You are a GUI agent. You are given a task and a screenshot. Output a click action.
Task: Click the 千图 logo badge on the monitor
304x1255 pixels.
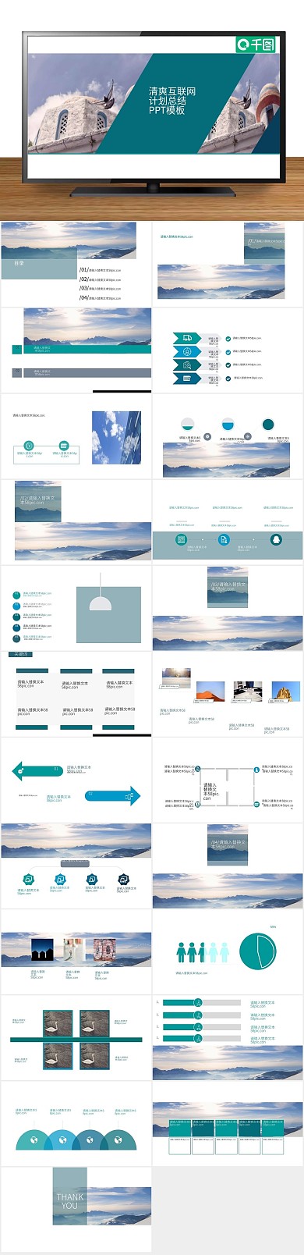click(x=256, y=44)
